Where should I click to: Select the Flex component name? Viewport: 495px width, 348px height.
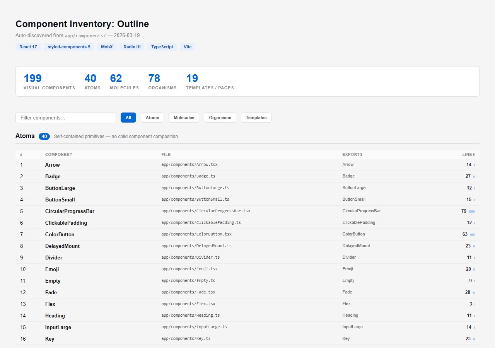pos(50,304)
